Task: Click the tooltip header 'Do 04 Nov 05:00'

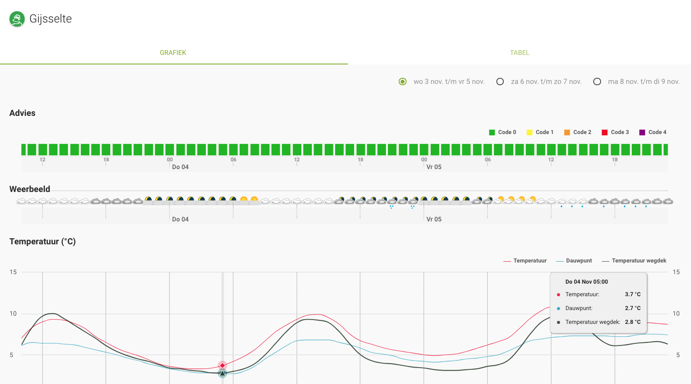Action: (x=586, y=282)
